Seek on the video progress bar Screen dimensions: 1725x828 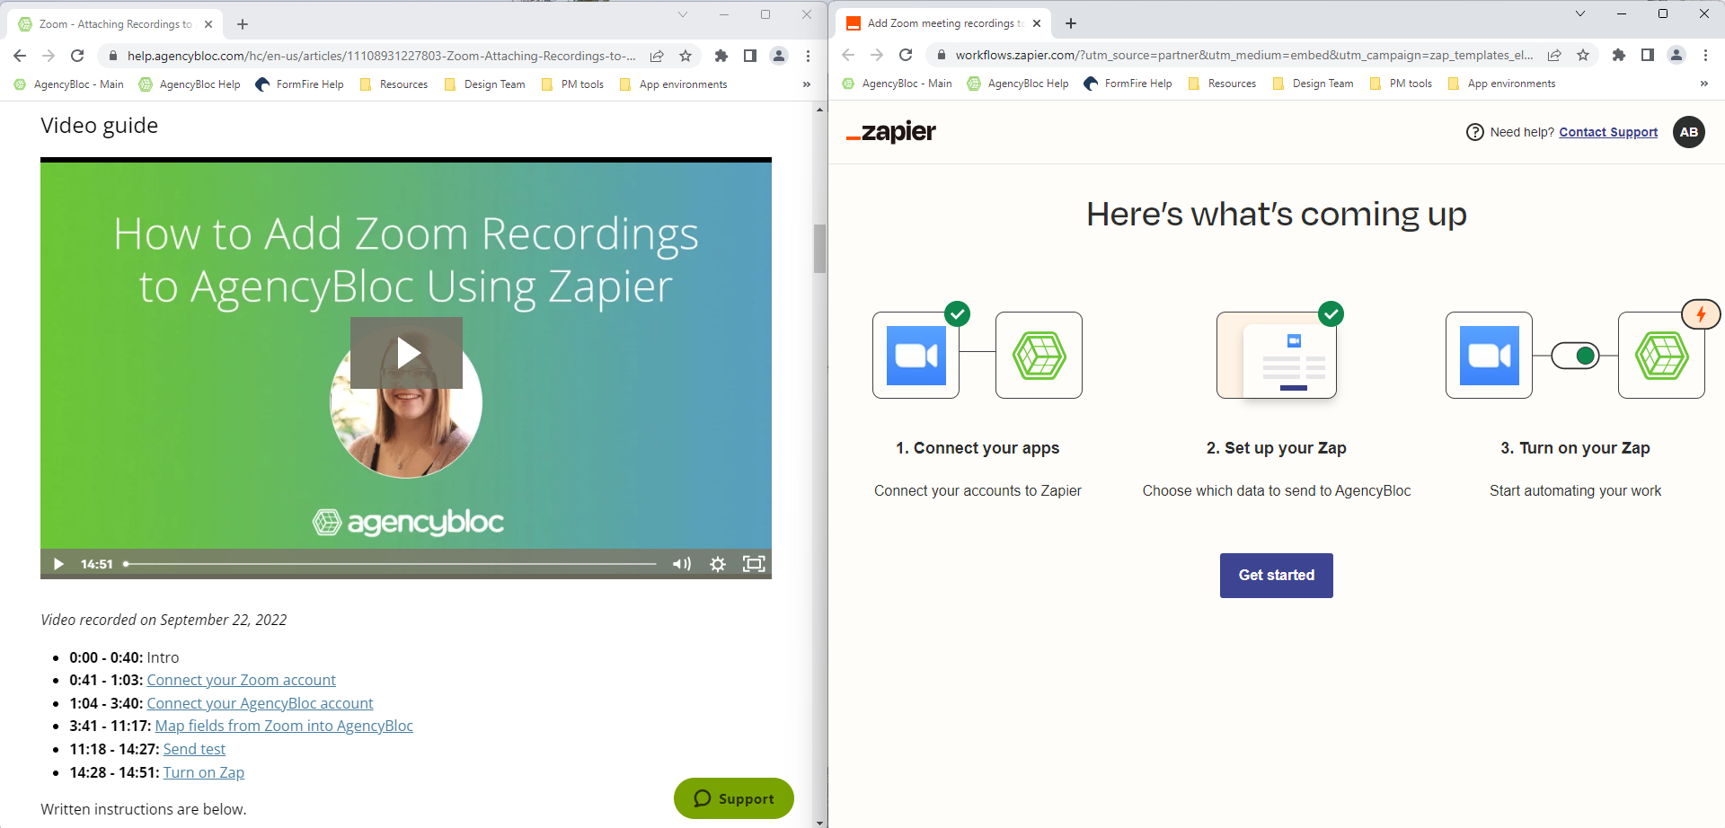[x=390, y=564]
